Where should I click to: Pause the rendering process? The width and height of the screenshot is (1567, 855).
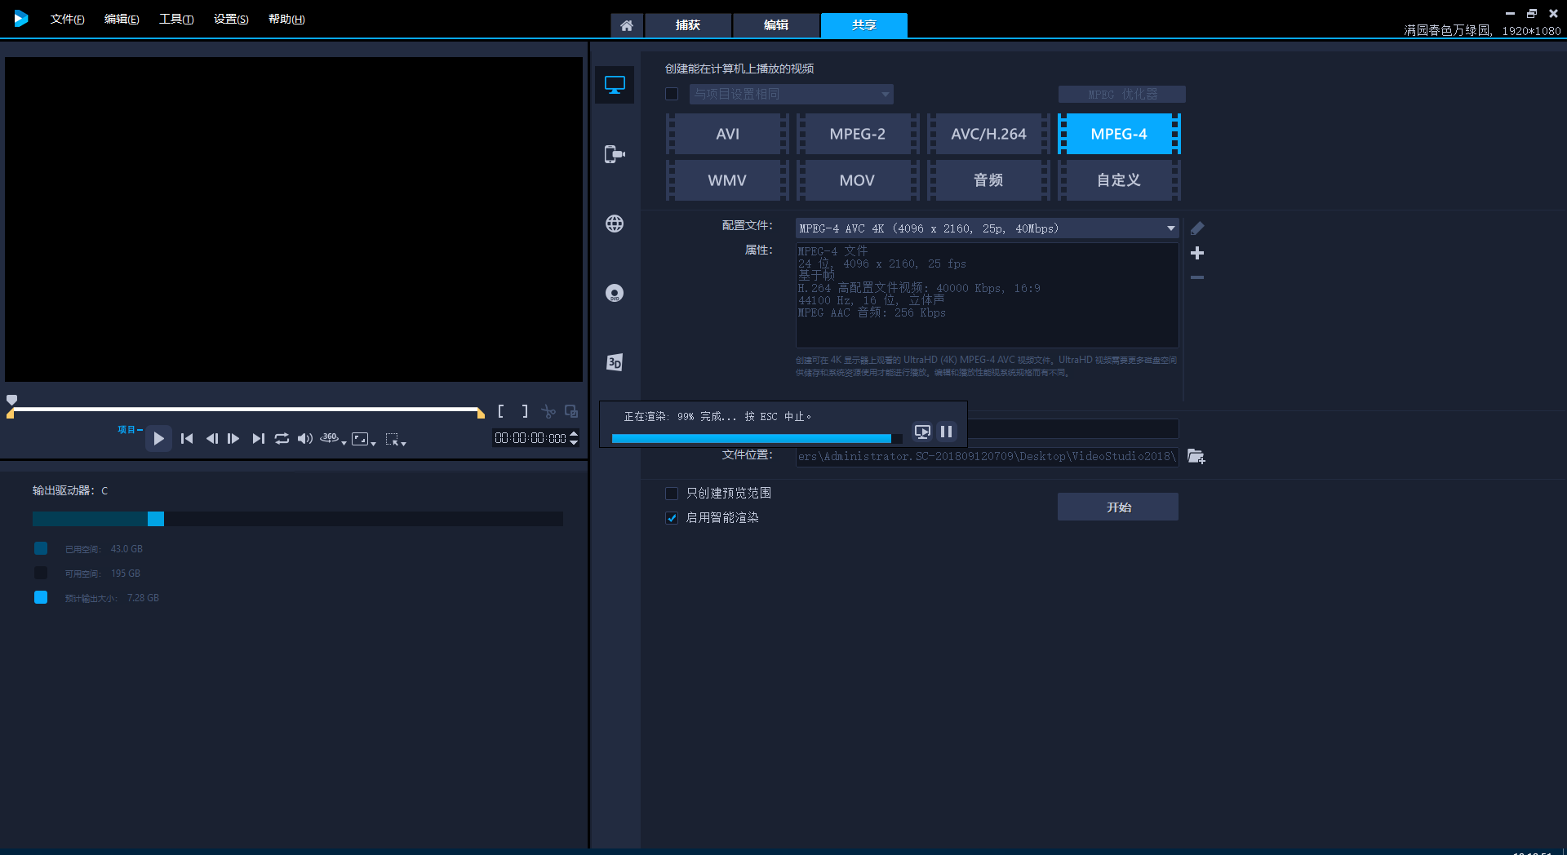[x=947, y=432]
